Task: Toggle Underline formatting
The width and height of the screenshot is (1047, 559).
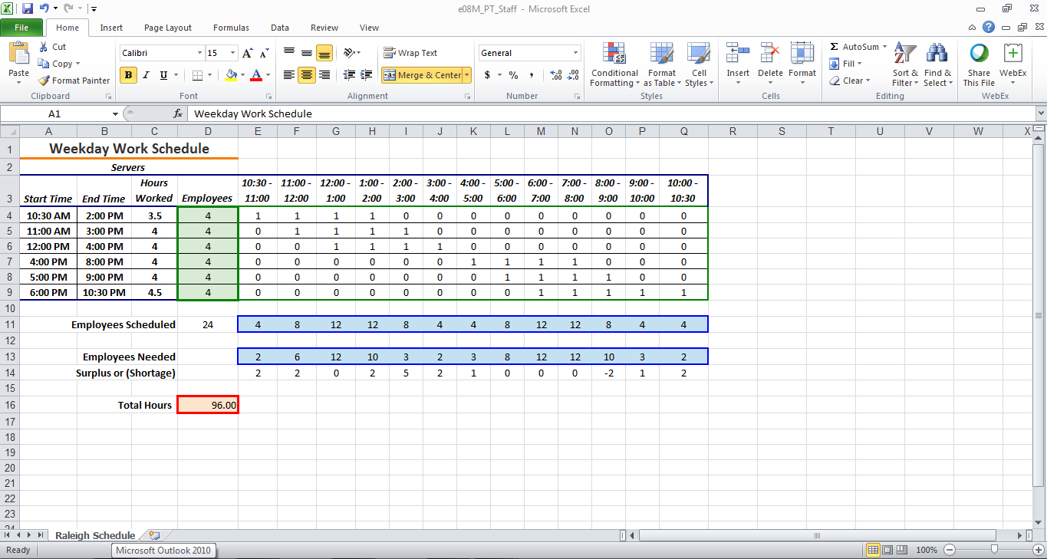Action: tap(163, 75)
